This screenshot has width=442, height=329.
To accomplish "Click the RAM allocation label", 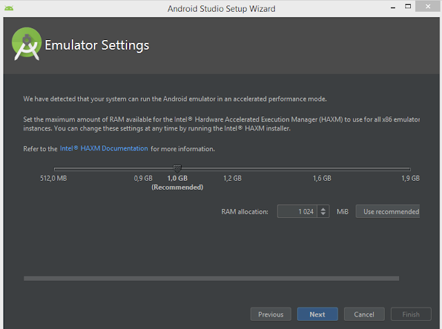I will [x=244, y=212].
